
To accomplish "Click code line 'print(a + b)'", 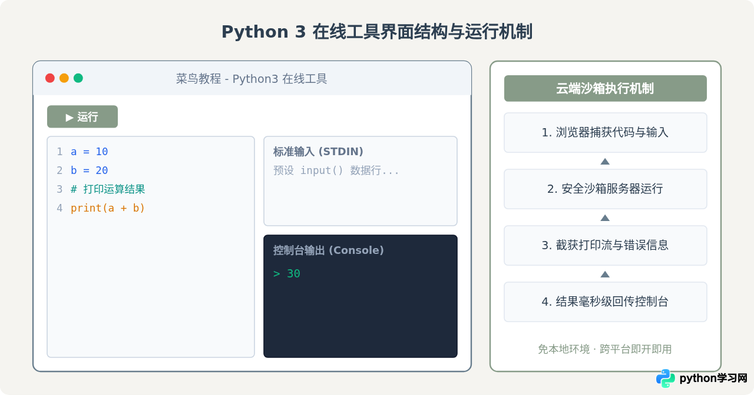I will [108, 208].
